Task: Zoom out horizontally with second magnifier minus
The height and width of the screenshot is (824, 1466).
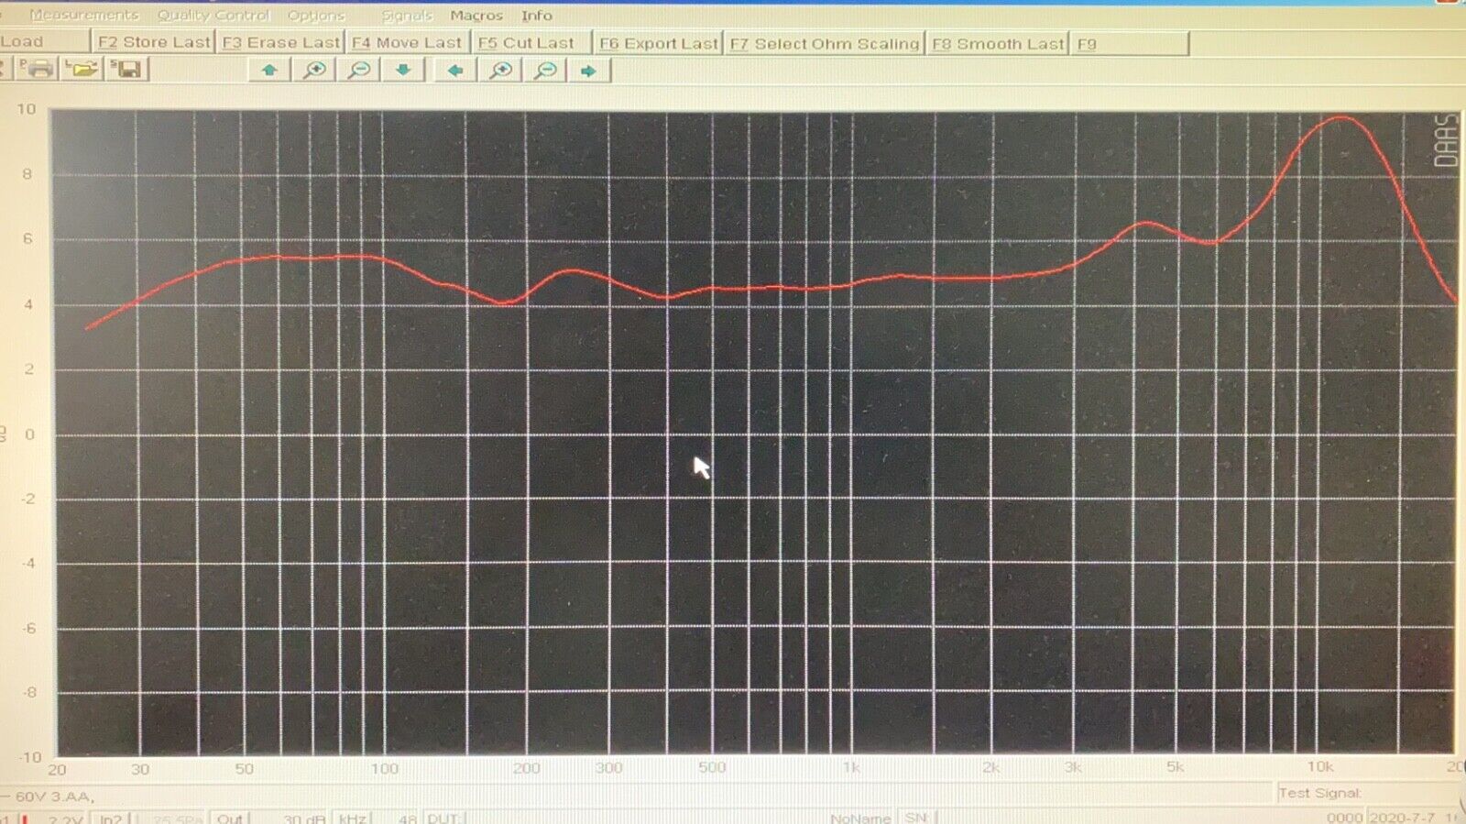Action: coord(545,71)
